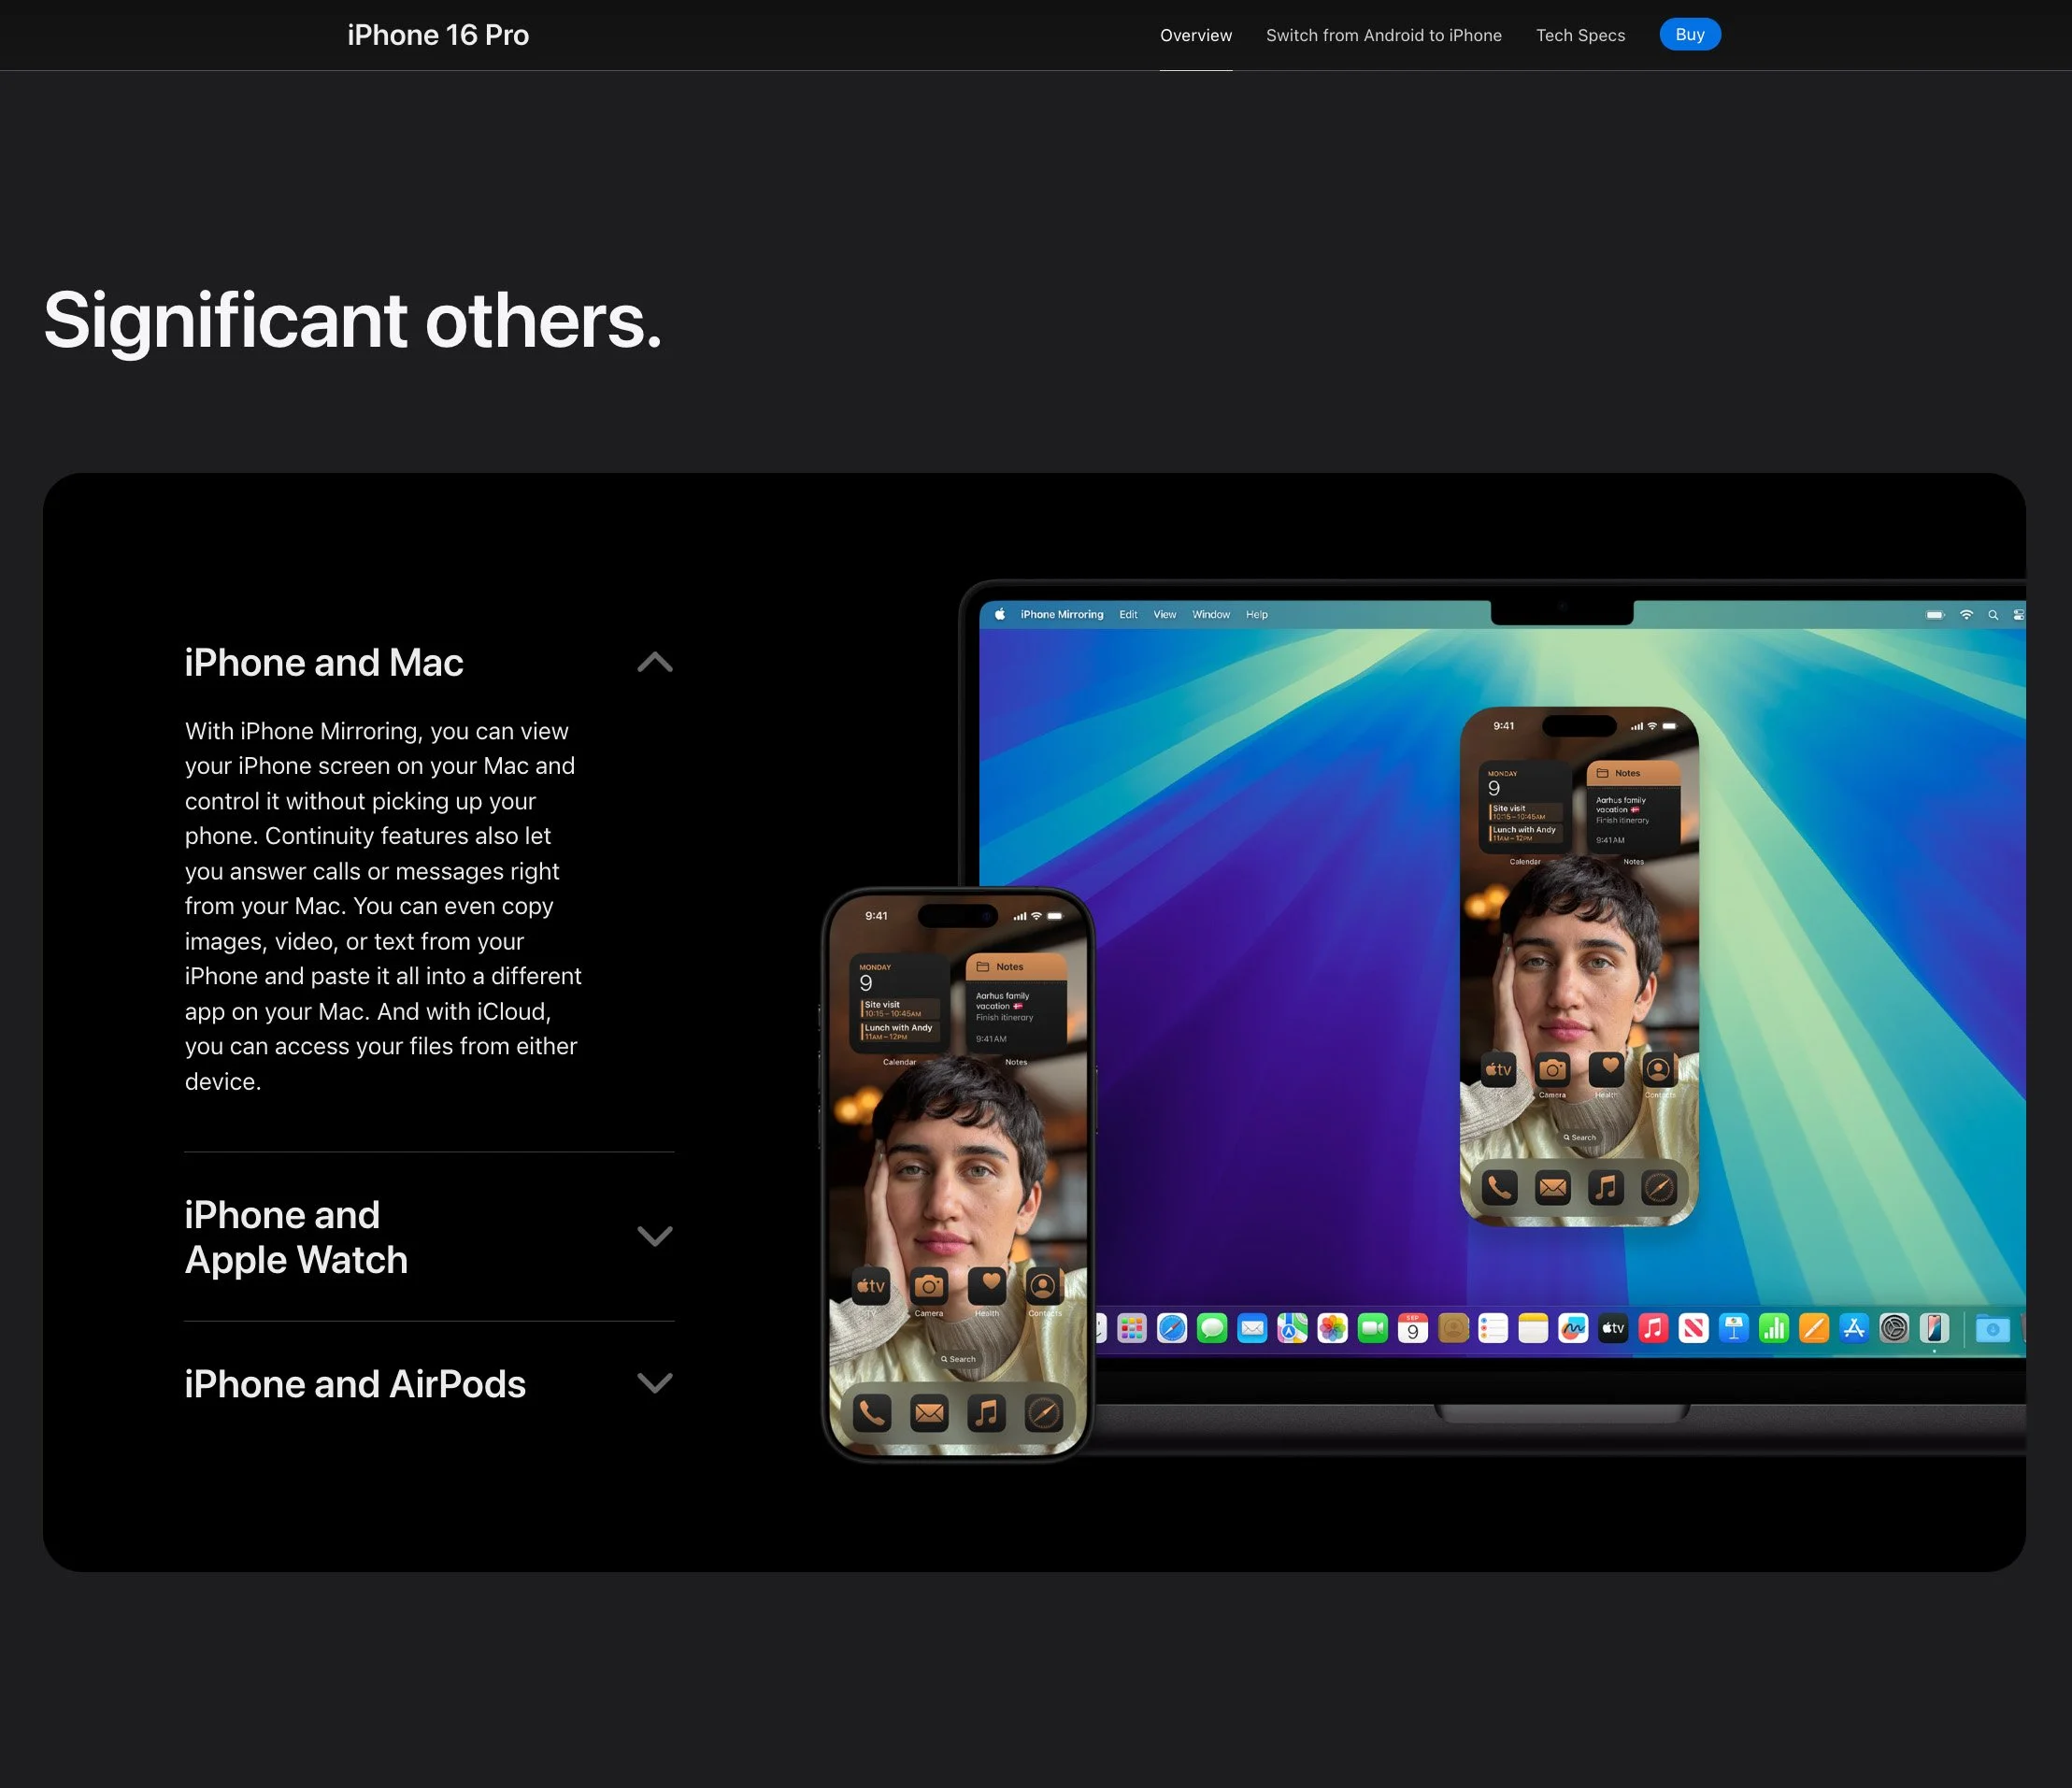This screenshot has height=1788, width=2072.
Task: Open Calendar in the Mac dock
Action: 1413,1328
